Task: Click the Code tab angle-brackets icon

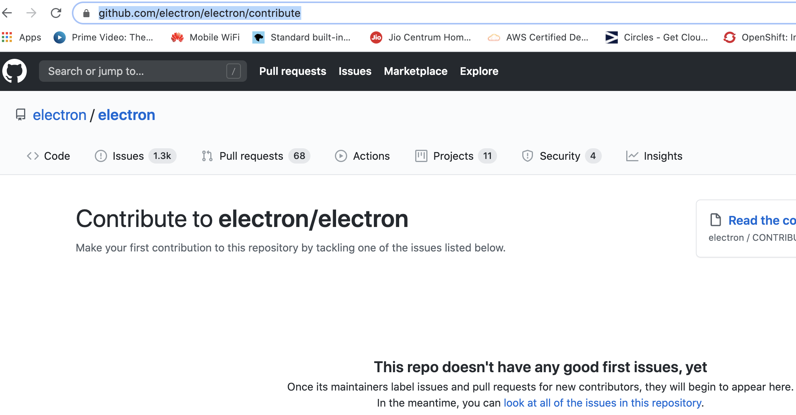Action: pos(33,156)
